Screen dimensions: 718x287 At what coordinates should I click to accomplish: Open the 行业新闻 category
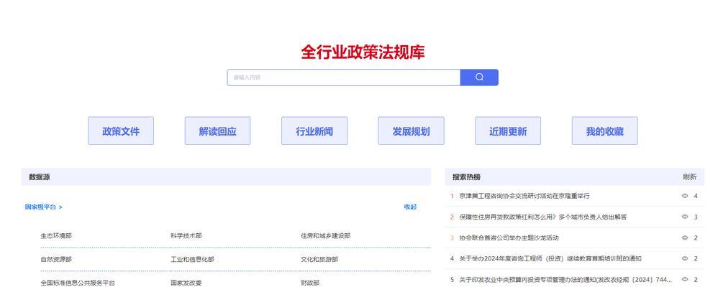(314, 131)
